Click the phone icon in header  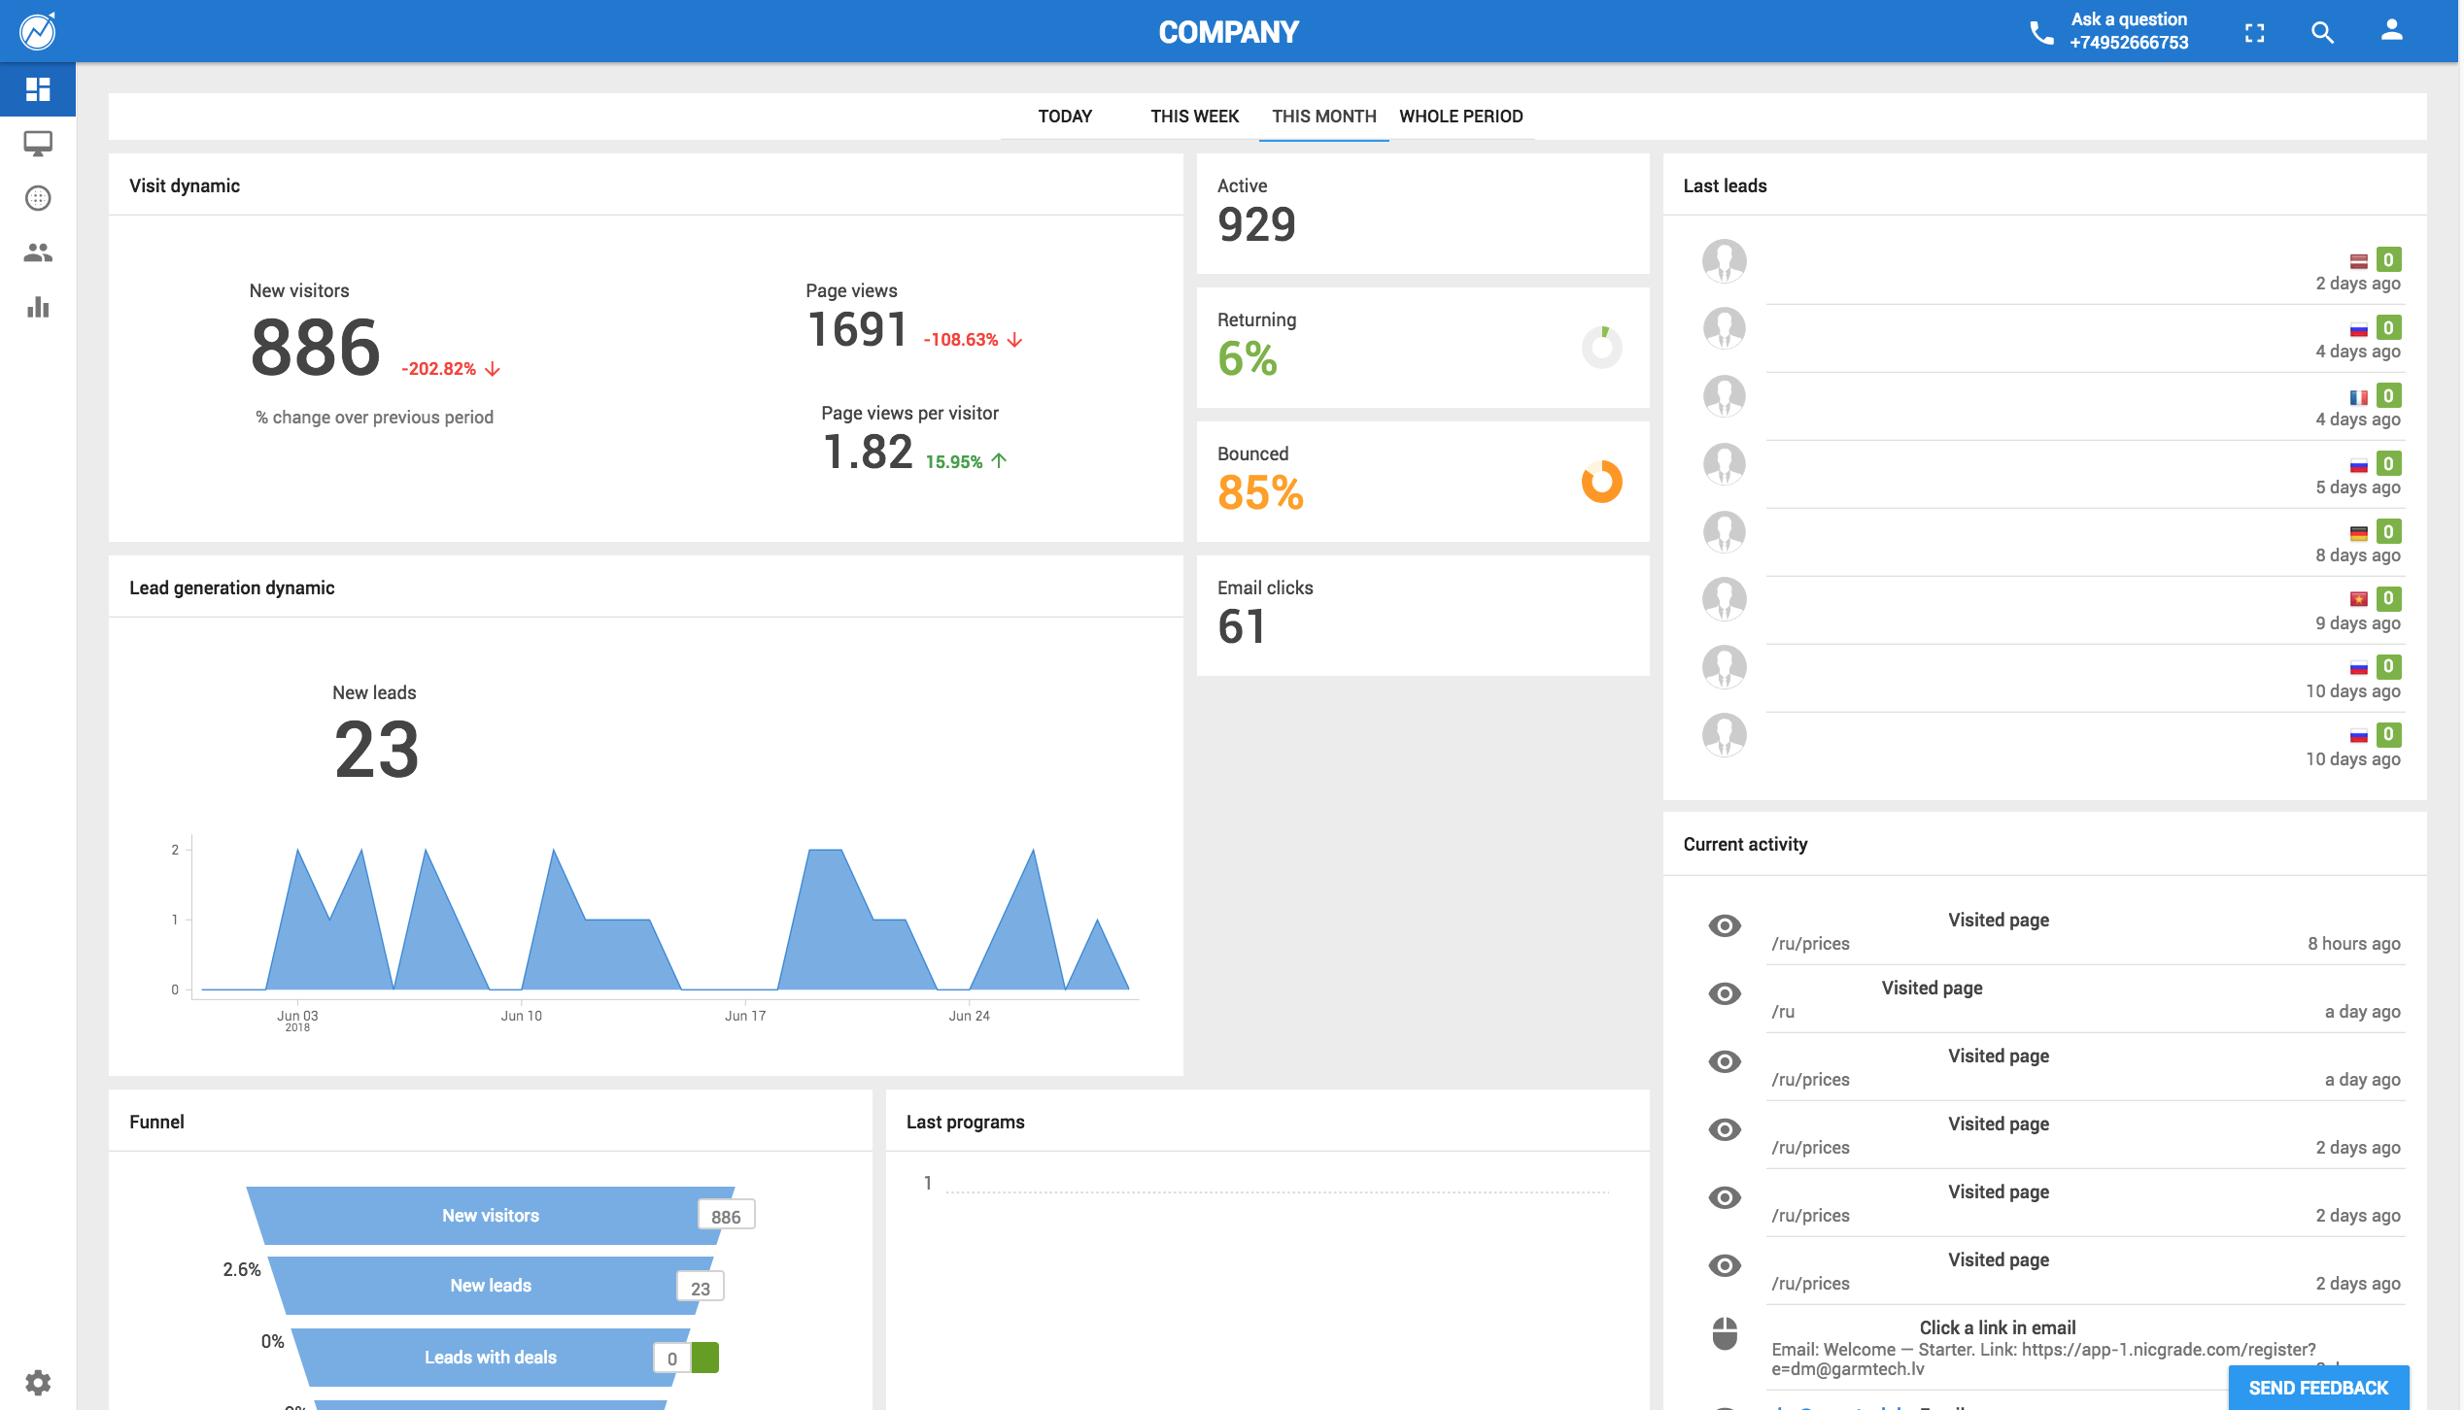(2041, 33)
